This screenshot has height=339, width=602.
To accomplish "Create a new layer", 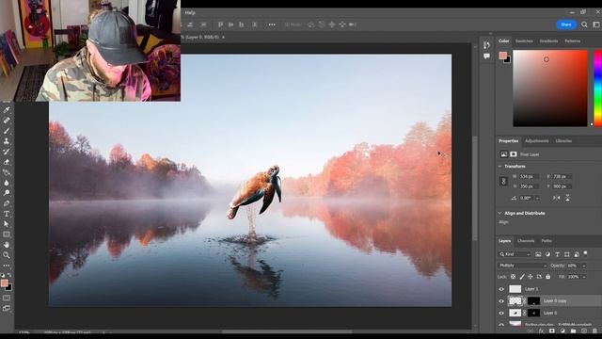I will (584, 331).
